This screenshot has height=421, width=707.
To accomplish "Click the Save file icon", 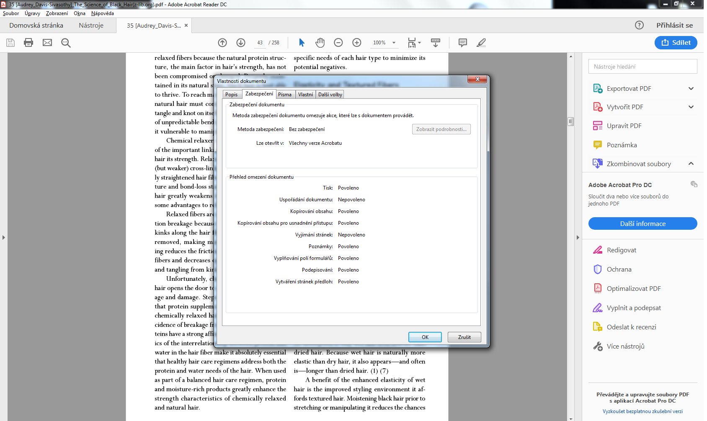I will (x=10, y=43).
